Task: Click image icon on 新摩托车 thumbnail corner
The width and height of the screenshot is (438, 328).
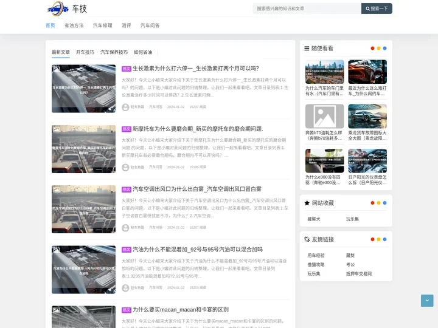Action: pyautogui.click(x=57, y=129)
